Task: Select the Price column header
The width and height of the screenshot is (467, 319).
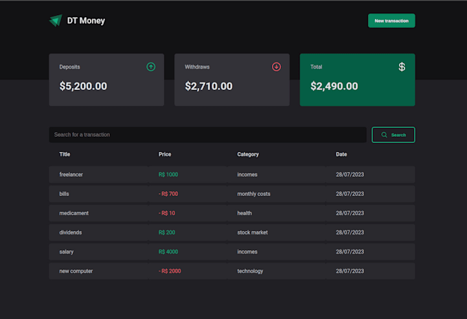Action: click(x=165, y=154)
